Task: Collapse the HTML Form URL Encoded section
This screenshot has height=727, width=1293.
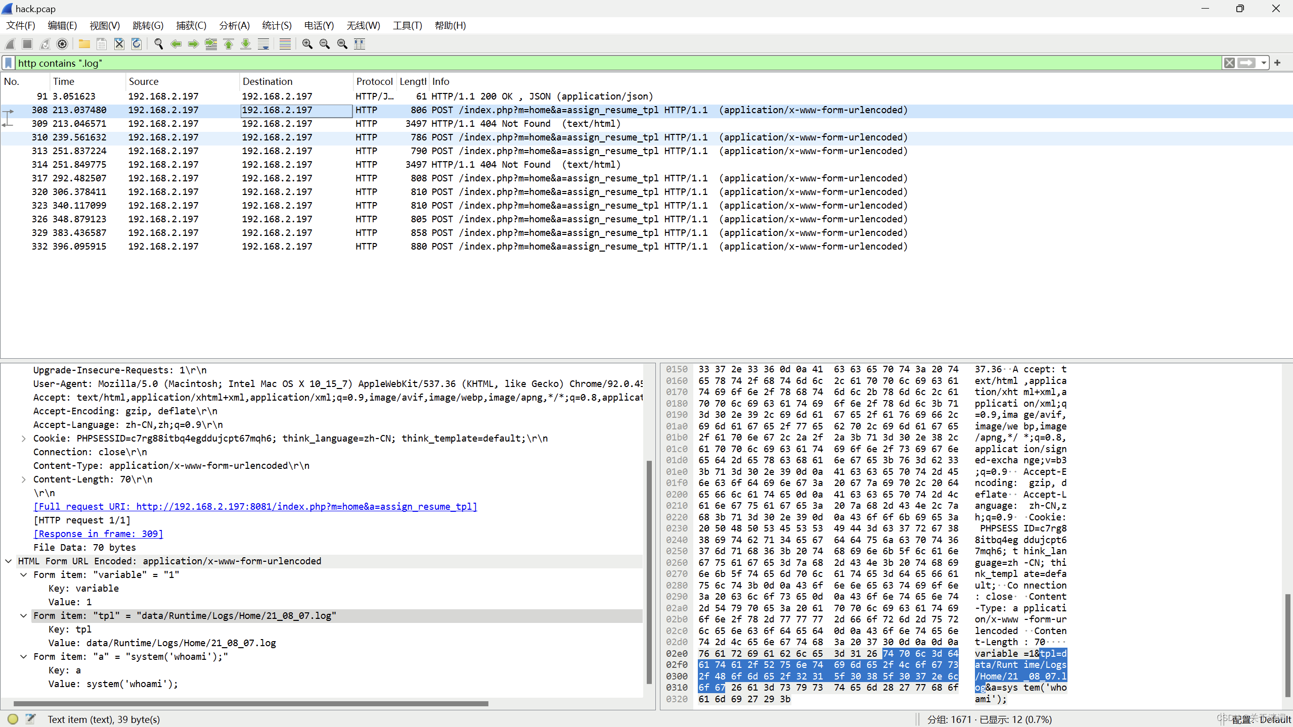Action: (9, 561)
